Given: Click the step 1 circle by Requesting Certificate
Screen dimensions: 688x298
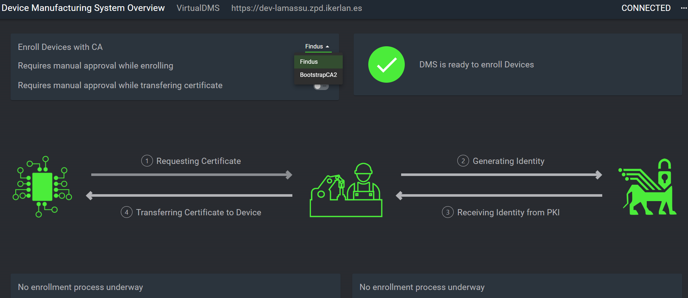Looking at the screenshot, I should pyautogui.click(x=147, y=161).
